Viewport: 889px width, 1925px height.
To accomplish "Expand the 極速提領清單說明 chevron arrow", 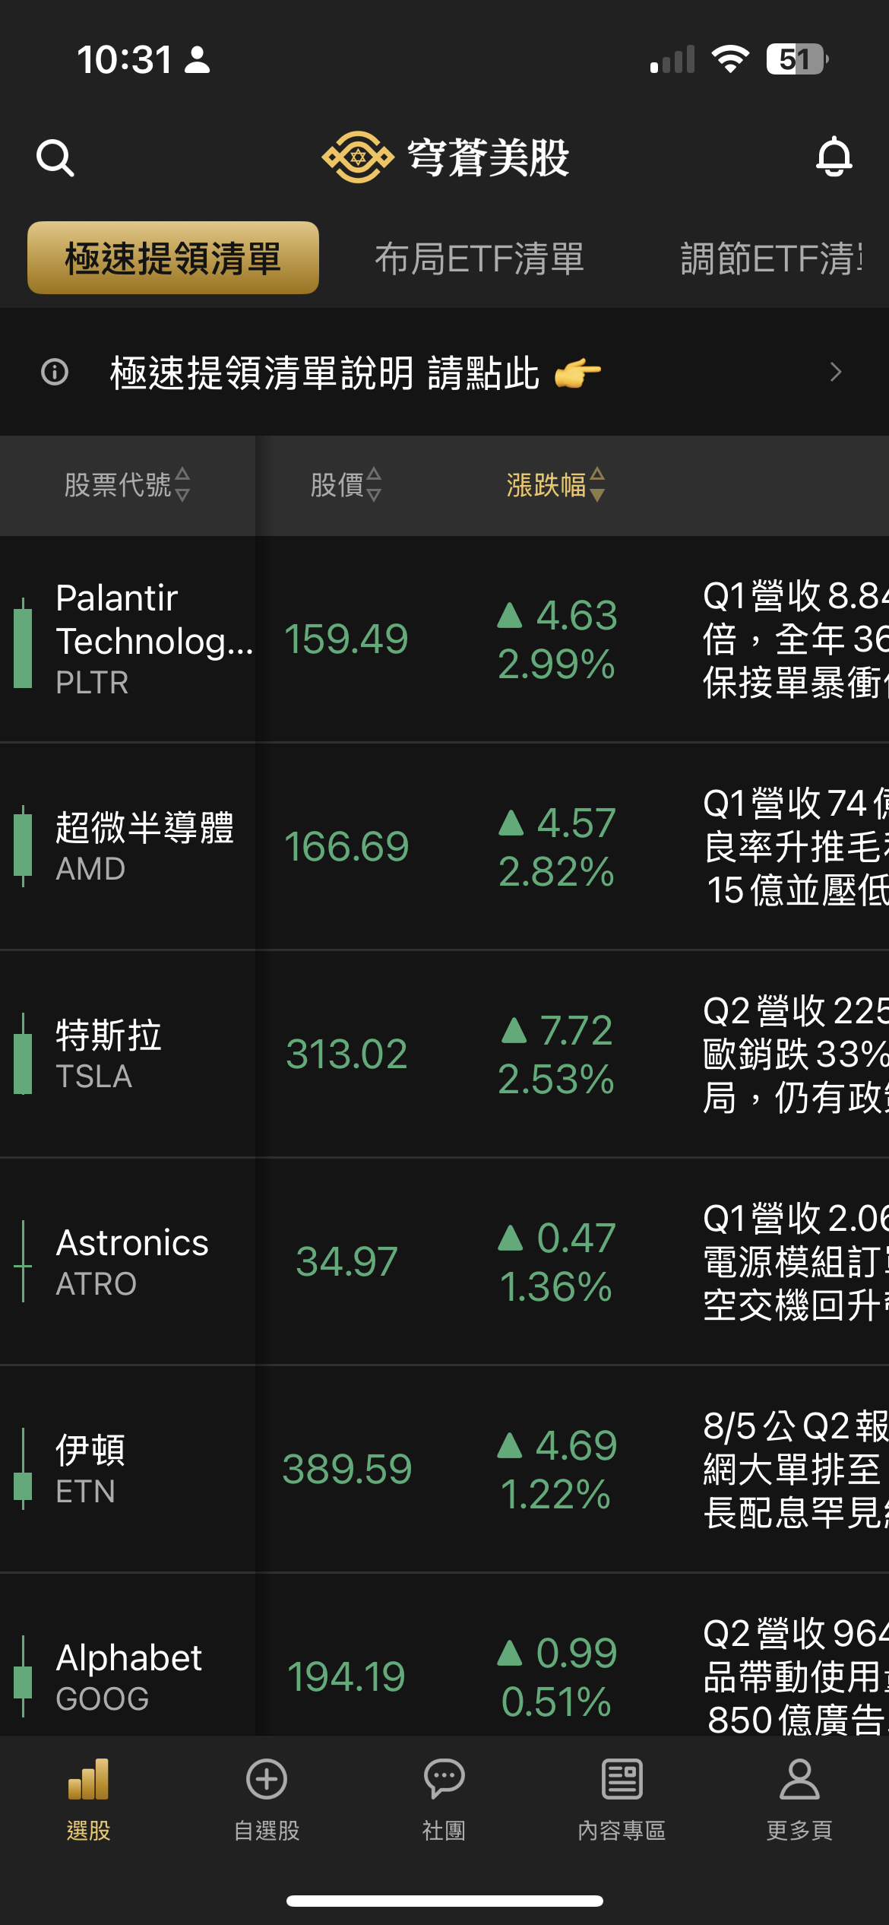I will [x=836, y=372].
